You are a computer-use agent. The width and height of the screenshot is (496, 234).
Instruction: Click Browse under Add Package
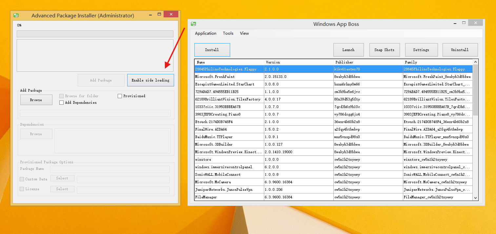[x=36, y=100]
